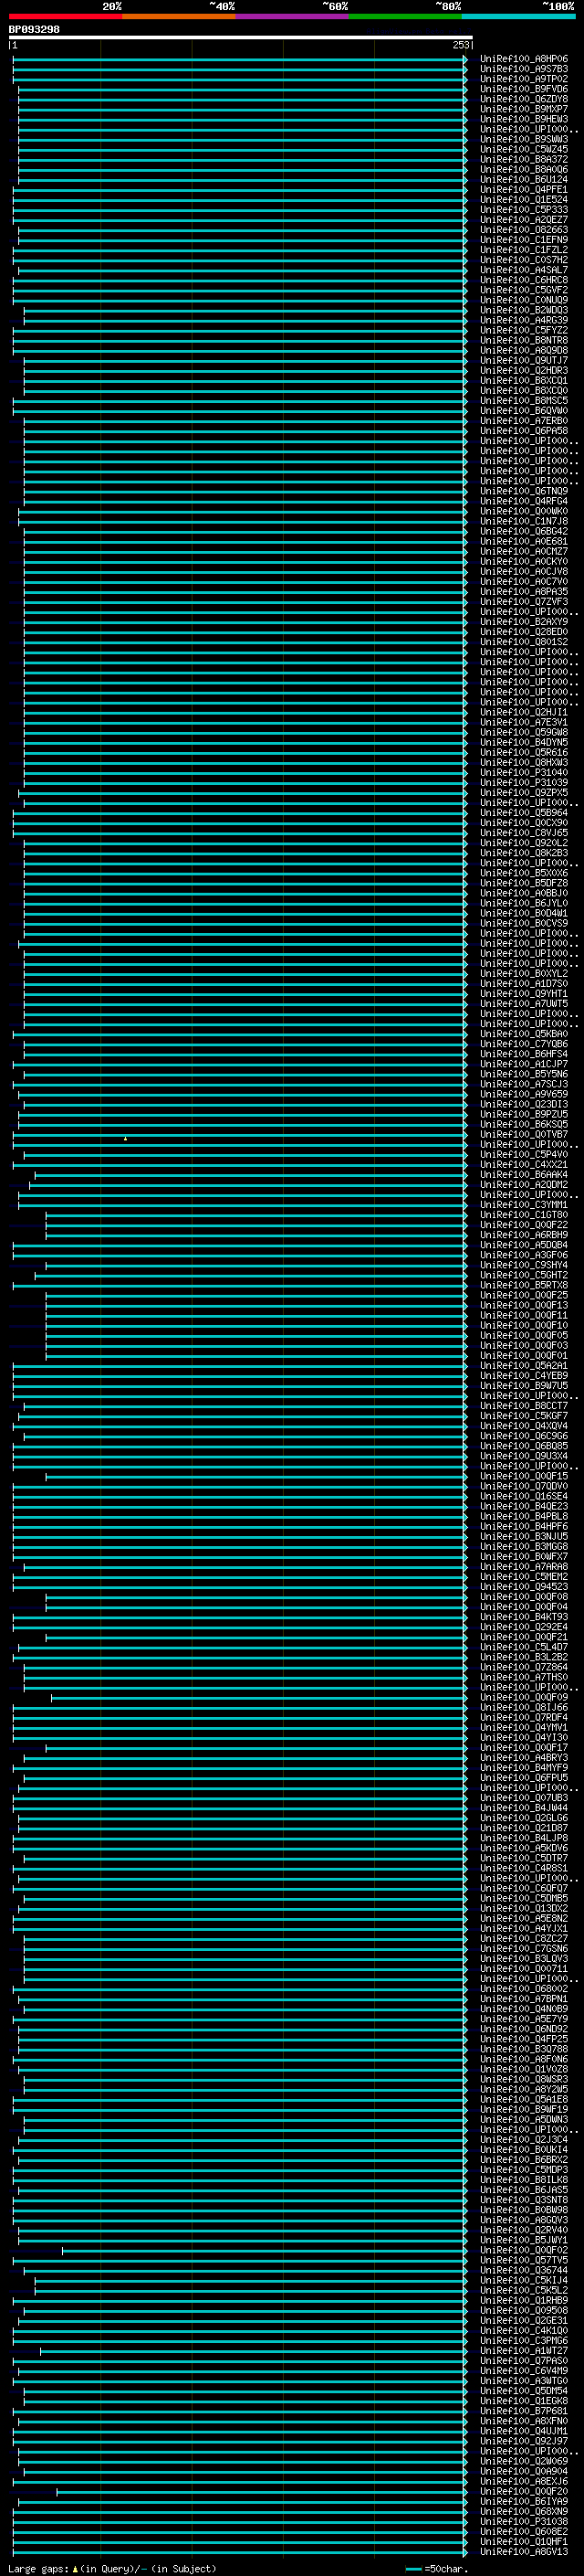Open hit UniRef100_B9FVD6
The height and width of the screenshot is (2576, 584).
[523, 89]
